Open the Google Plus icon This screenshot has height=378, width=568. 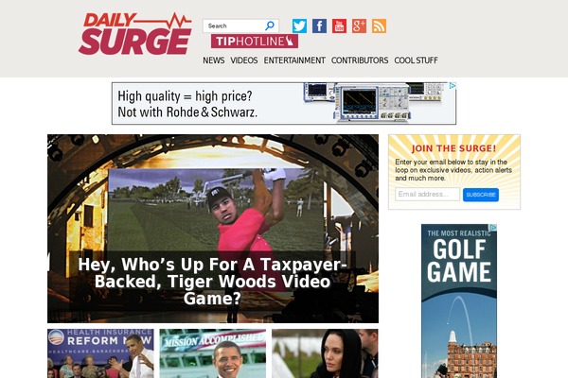tap(359, 26)
